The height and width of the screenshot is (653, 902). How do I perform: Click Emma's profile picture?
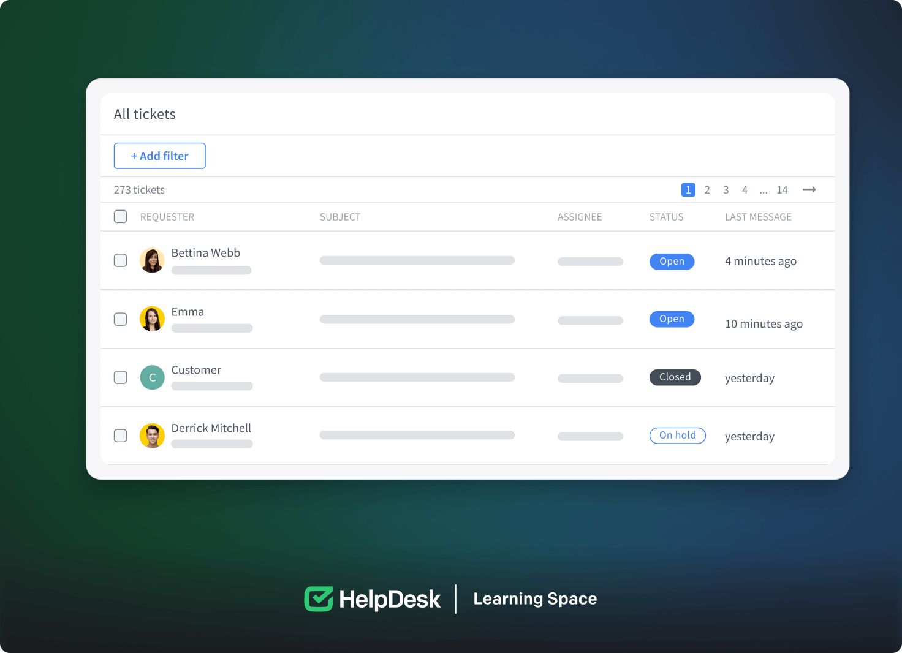point(152,319)
